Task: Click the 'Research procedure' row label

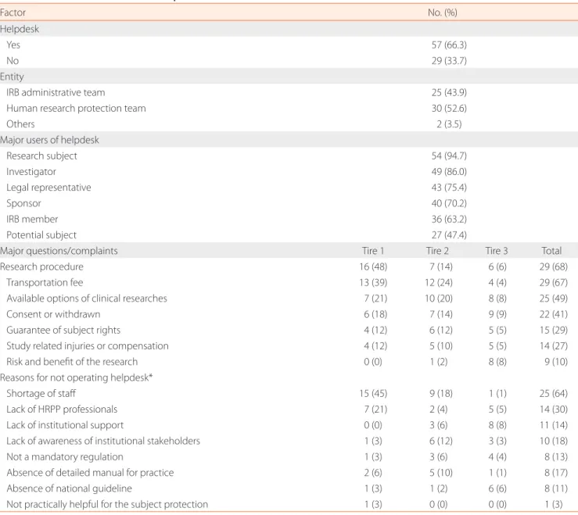Action: coord(41,266)
